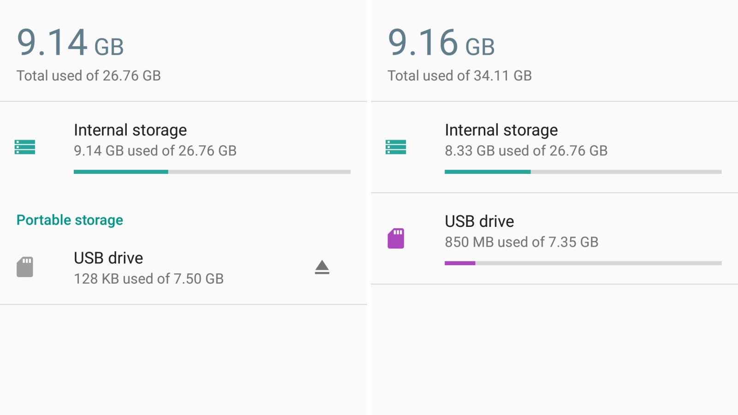
Task: Tap the gray SD card icon under Portable storage
Action: coord(25,267)
